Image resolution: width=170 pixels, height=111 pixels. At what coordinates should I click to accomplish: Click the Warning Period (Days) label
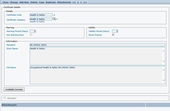click(17, 31)
